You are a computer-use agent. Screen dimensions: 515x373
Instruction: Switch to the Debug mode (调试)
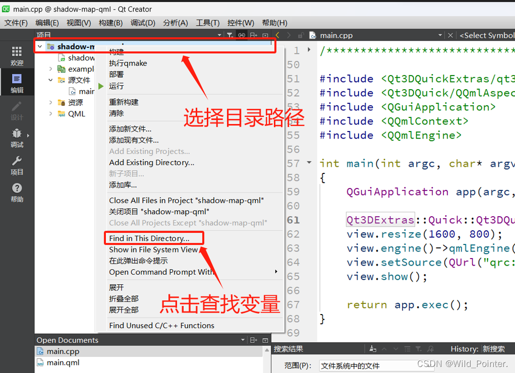(x=17, y=138)
